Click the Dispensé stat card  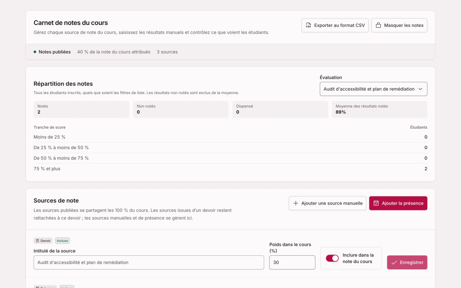point(280,109)
